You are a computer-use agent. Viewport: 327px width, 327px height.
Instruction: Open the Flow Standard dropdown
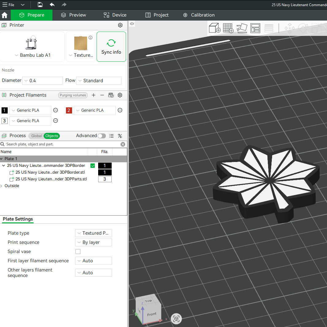tap(99, 80)
